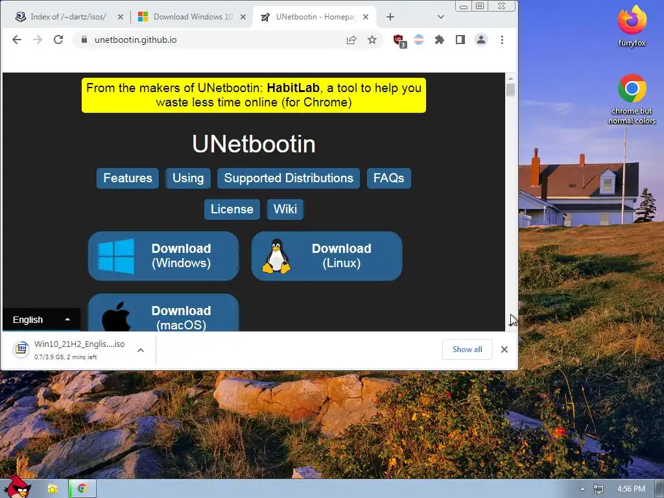Go back using the browser back arrow
Screen dimensions: 664x498
click(x=16, y=40)
